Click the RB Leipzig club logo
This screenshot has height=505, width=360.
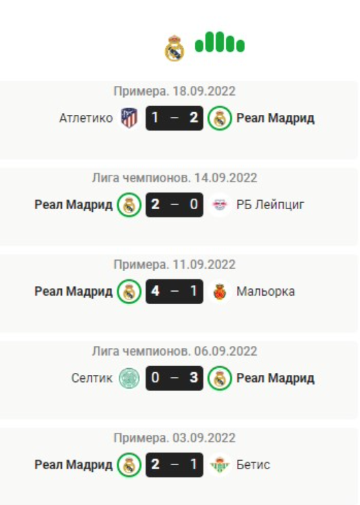coord(219,204)
